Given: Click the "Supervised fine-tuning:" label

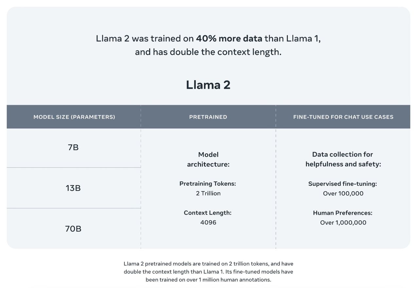Looking at the screenshot, I should pyautogui.click(x=342, y=184).
